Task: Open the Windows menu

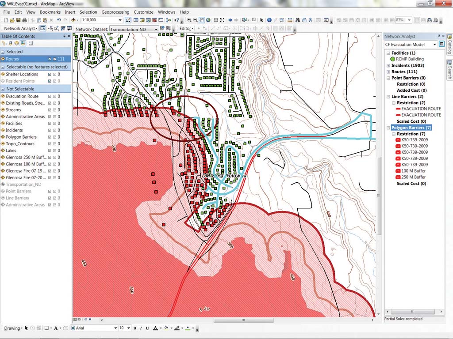Action: [166, 12]
